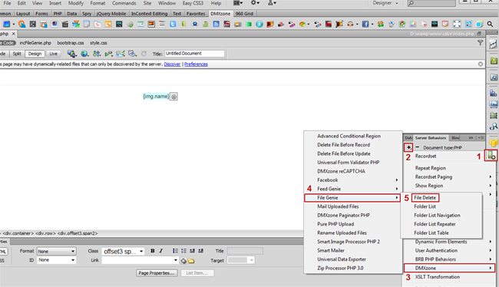Screen dimensions: 499x287
Task: Switch to Design view
Action: click(35, 54)
